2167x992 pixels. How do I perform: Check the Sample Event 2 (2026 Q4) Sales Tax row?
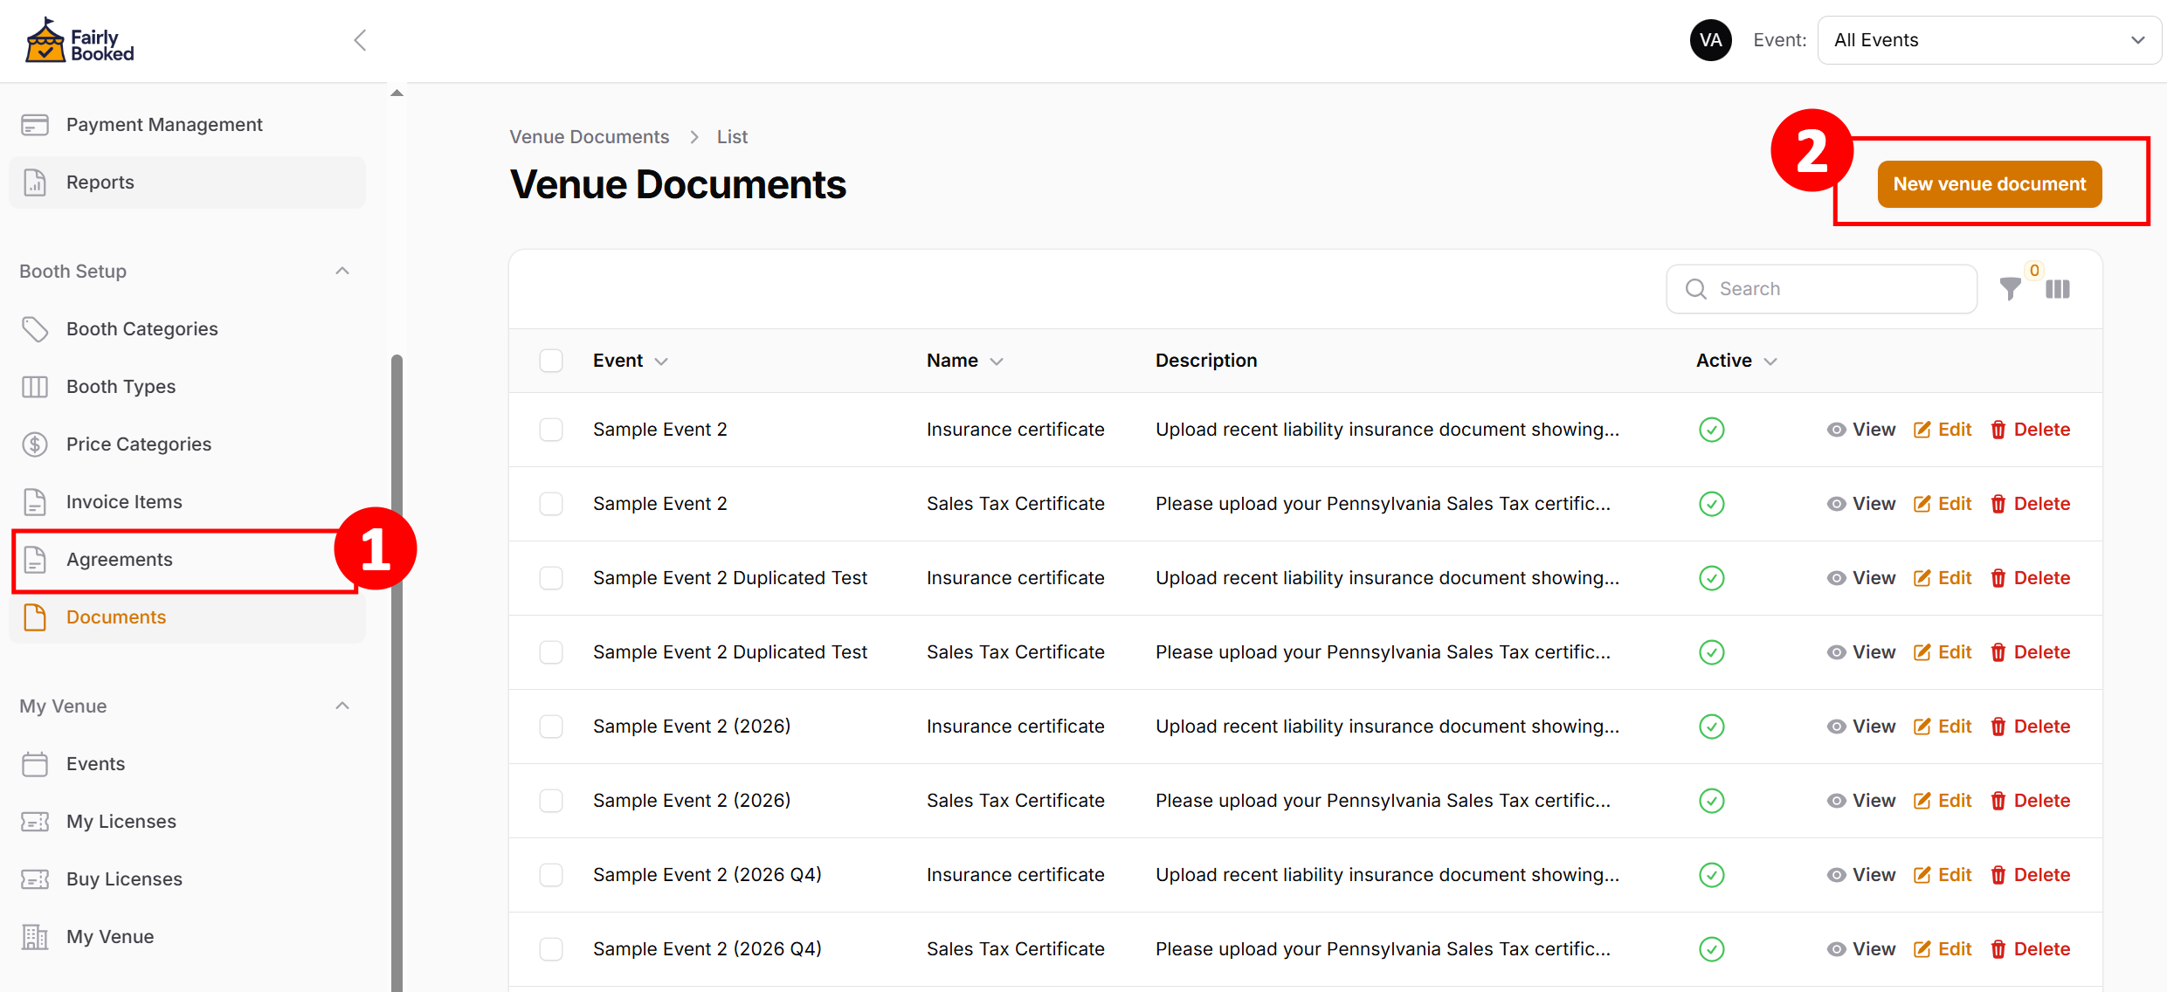point(551,949)
